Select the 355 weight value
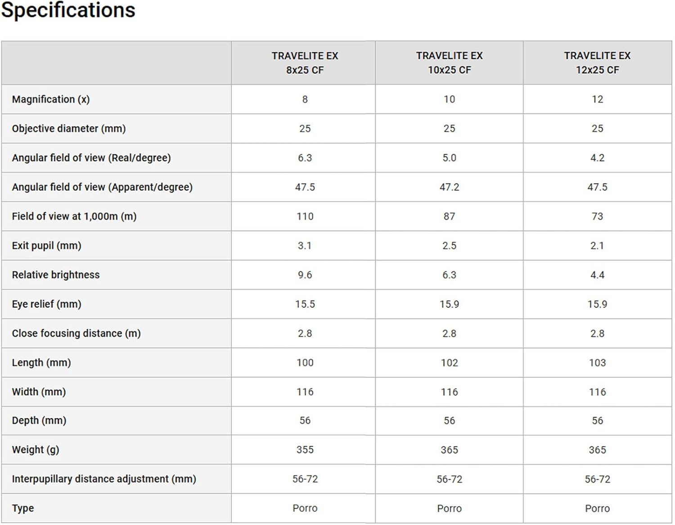This screenshot has height=525, width=675. (x=305, y=450)
